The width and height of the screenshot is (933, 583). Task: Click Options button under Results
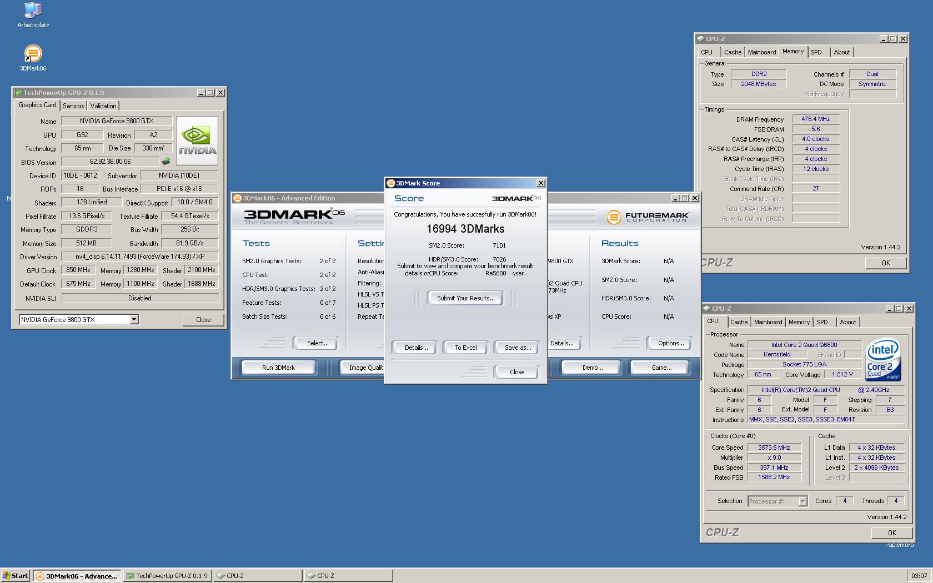coord(671,343)
